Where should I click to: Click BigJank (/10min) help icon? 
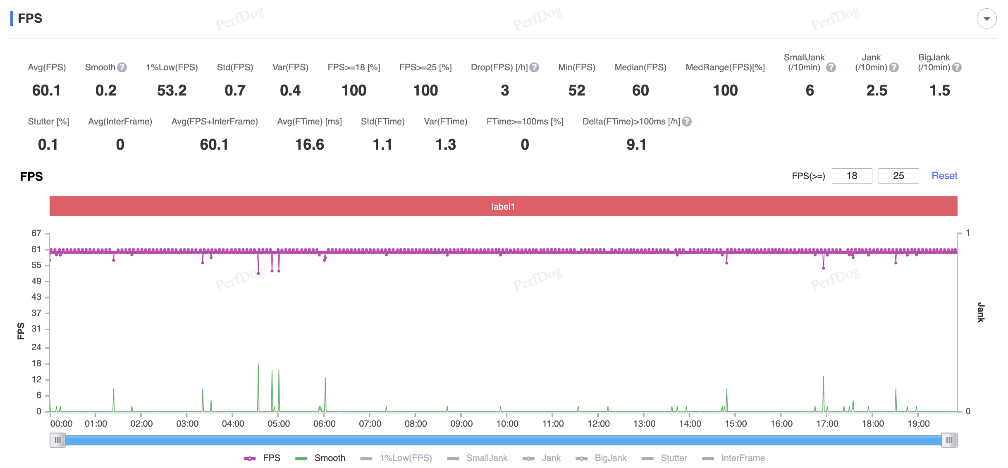957,67
